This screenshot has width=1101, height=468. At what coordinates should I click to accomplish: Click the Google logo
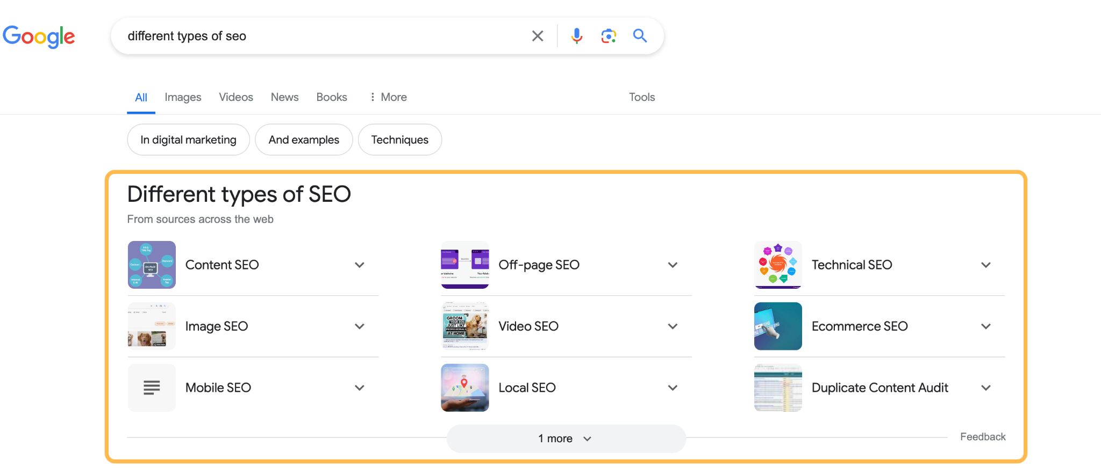pyautogui.click(x=39, y=36)
